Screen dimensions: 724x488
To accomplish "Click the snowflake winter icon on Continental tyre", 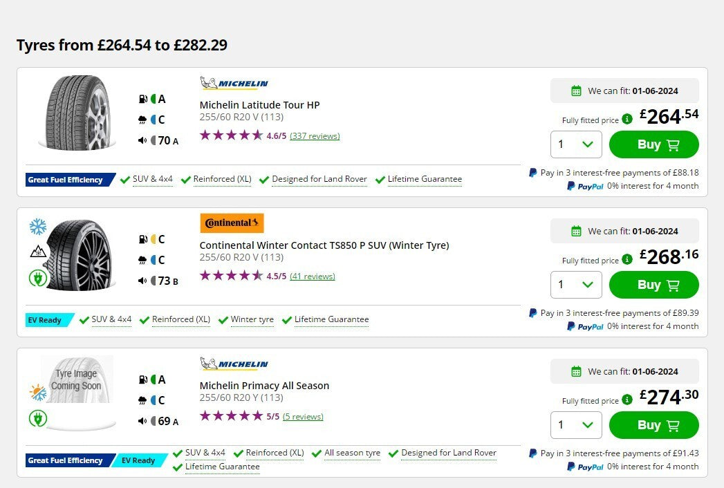I will pyautogui.click(x=37, y=227).
